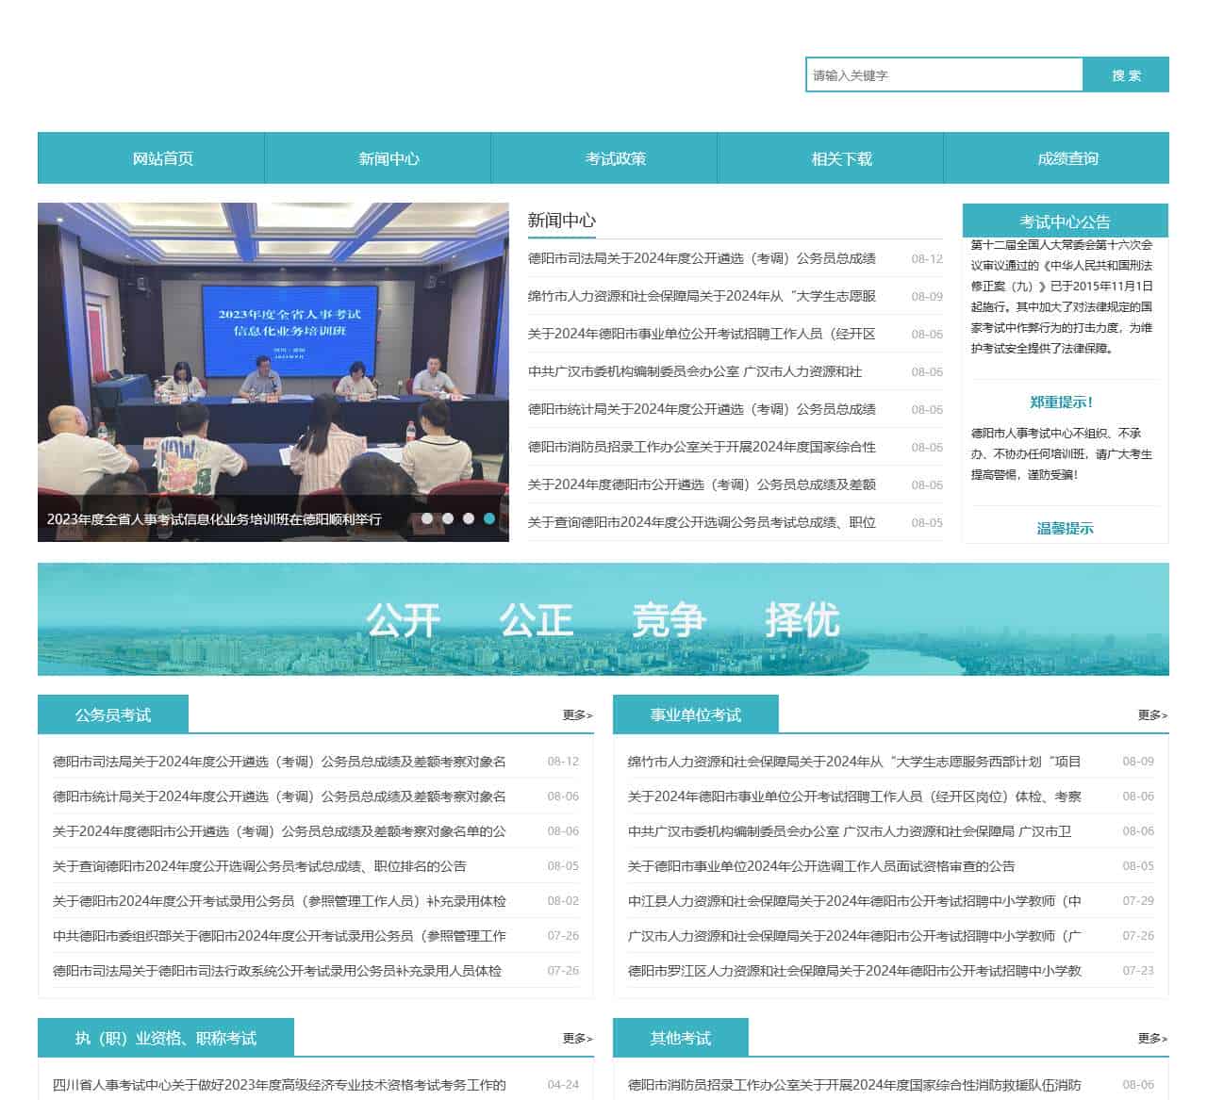
Task: Click the active fourth carousel dot
Action: [x=489, y=518]
